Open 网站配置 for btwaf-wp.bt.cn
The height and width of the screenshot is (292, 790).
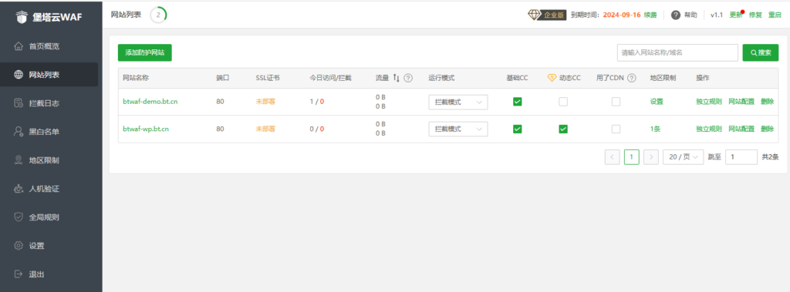[741, 129]
